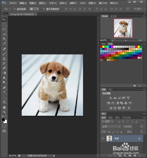Swap foreground and background colors
This screenshot has width=147, height=158.
pyautogui.click(x=6, y=116)
